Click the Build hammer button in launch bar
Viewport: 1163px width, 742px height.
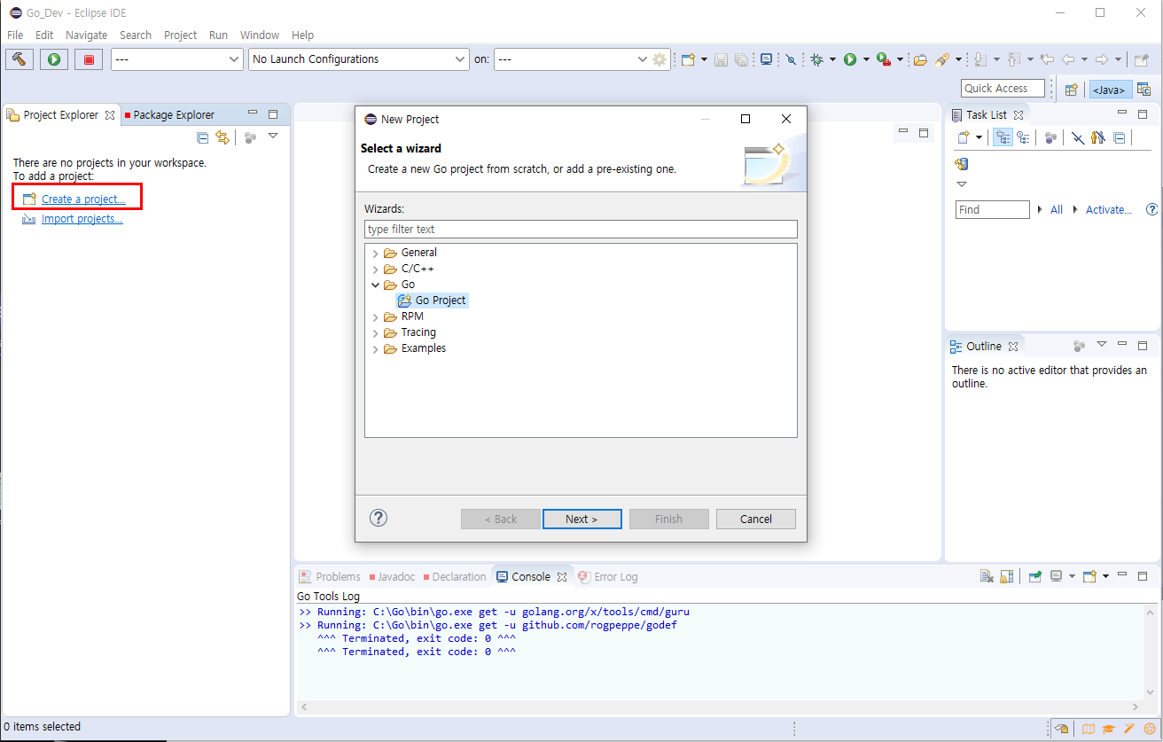tap(20, 59)
